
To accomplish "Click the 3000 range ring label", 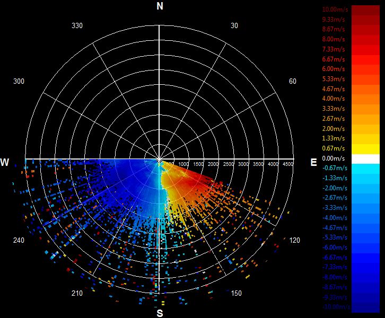I will point(243,164).
